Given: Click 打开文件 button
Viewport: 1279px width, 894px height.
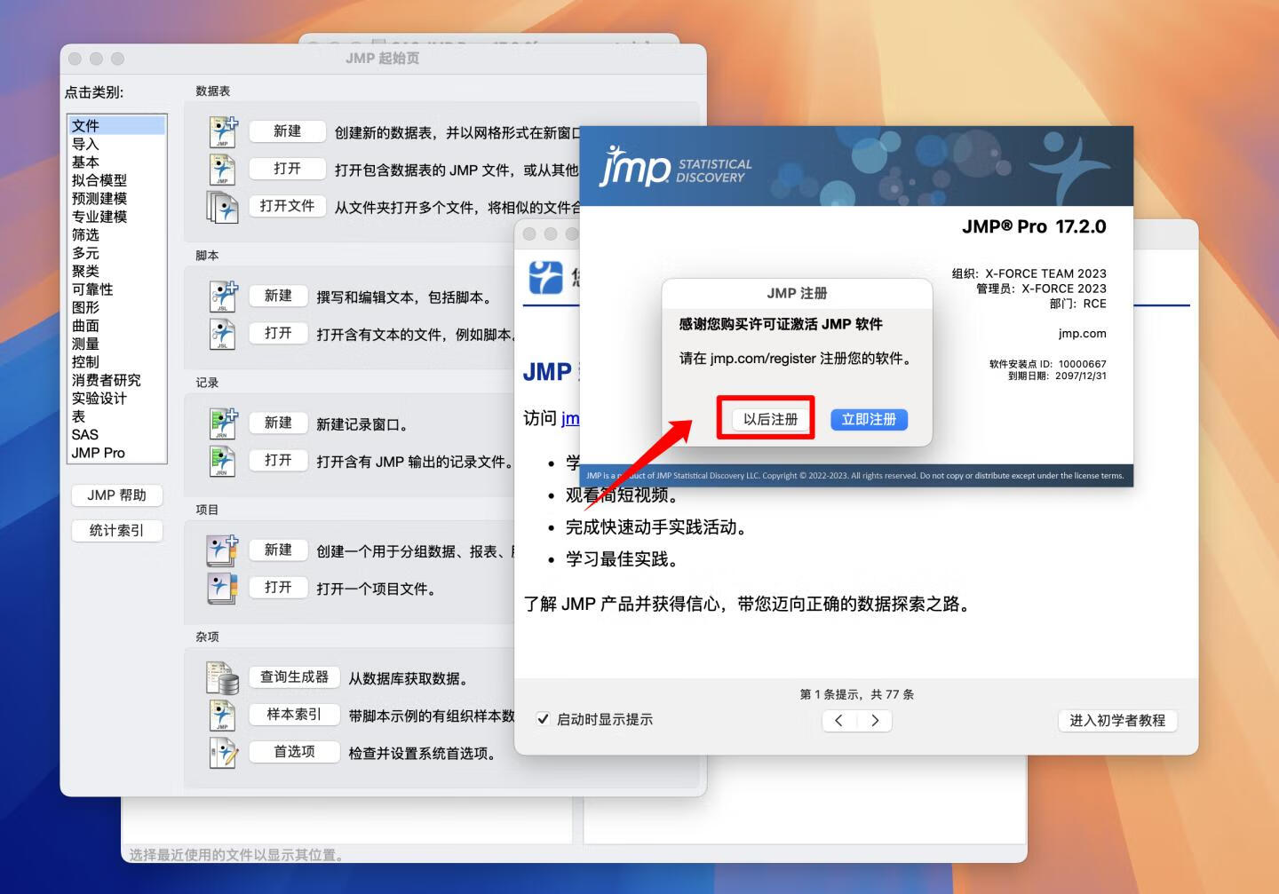Looking at the screenshot, I should click(287, 206).
